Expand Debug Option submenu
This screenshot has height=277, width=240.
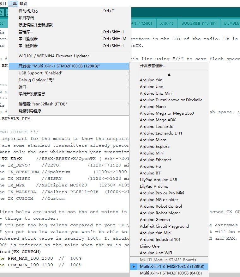point(69,80)
